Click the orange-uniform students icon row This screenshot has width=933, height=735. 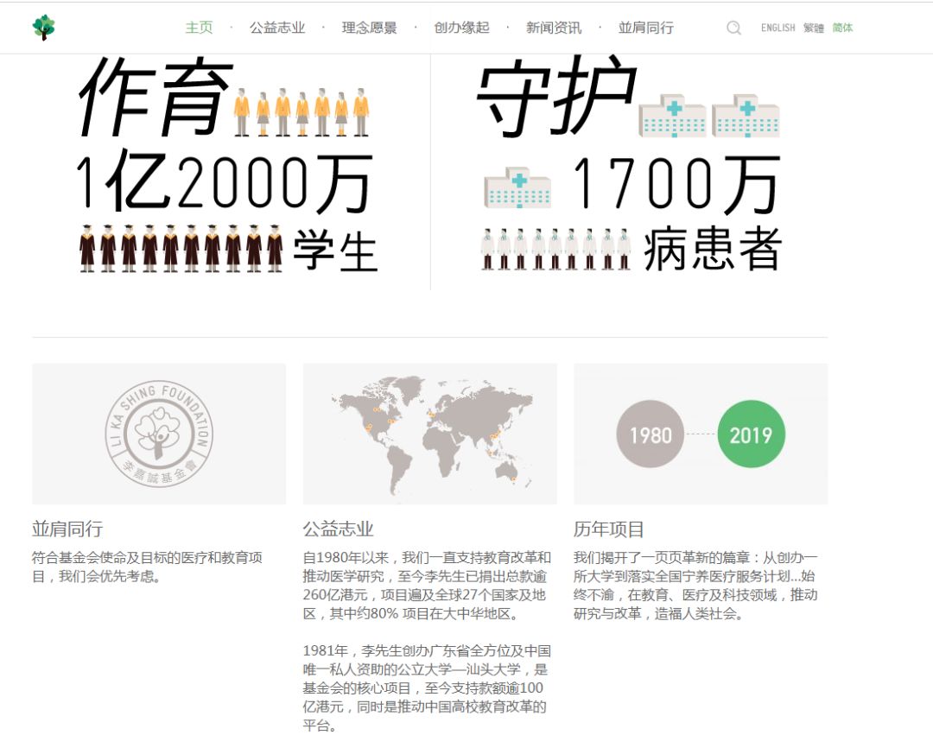[301, 113]
